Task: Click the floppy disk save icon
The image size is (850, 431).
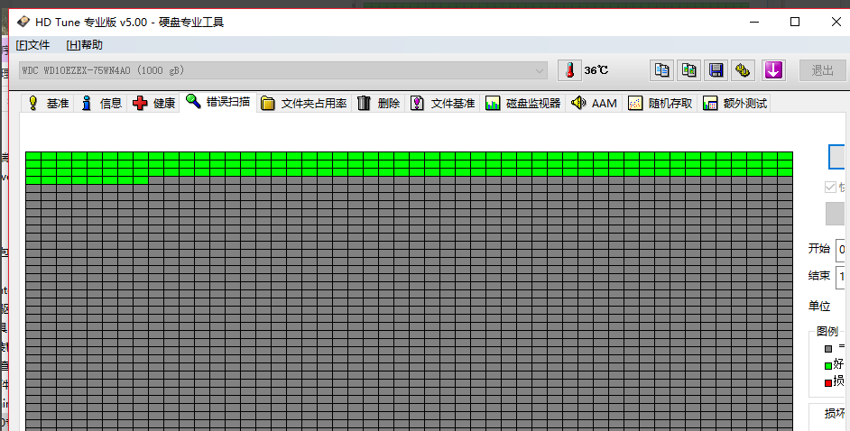Action: pyautogui.click(x=716, y=70)
